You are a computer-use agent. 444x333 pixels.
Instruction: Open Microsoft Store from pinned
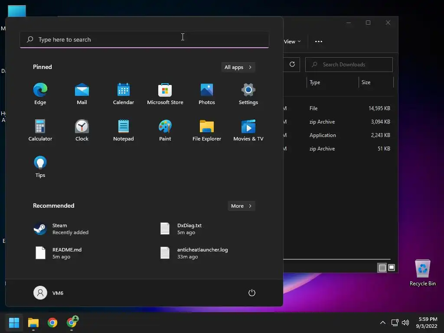coord(165,94)
